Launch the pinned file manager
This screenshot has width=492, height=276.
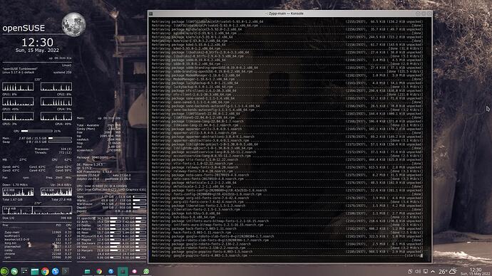pos(35,271)
